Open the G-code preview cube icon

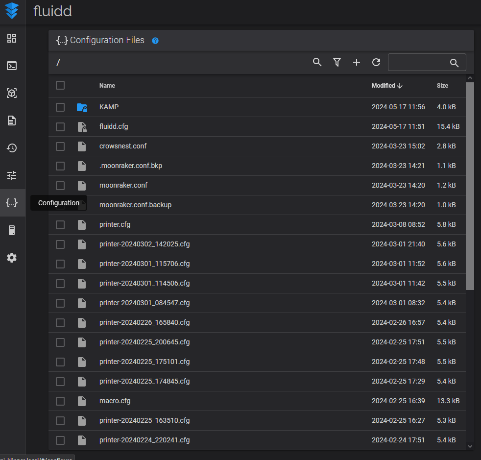[x=12, y=93]
